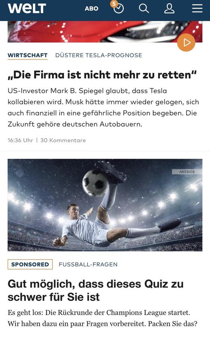The width and height of the screenshot is (210, 342).
Task: Click the 16:36 Uhr timestamp
Action: [x=20, y=140]
